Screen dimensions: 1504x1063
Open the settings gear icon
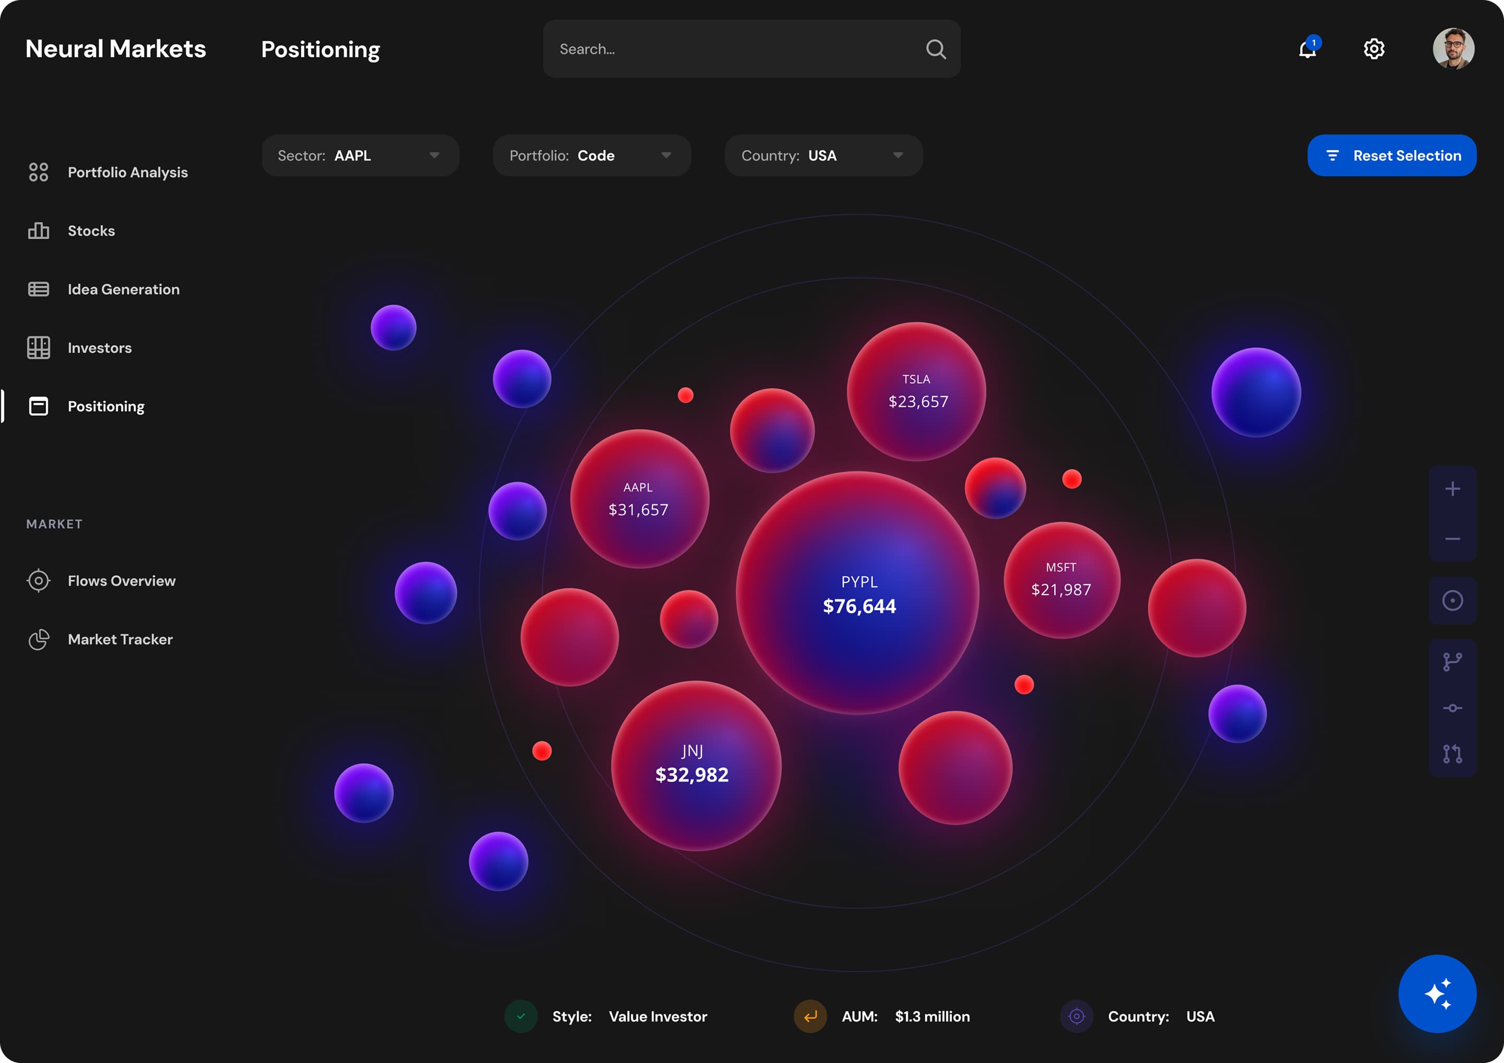click(x=1373, y=49)
